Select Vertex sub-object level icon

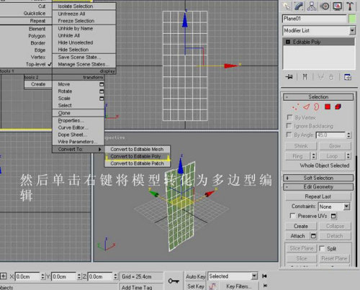click(x=295, y=107)
